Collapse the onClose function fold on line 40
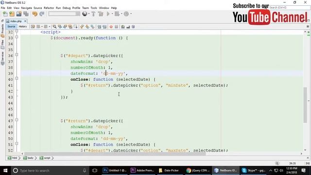The height and width of the screenshot is (175, 311). point(17,78)
